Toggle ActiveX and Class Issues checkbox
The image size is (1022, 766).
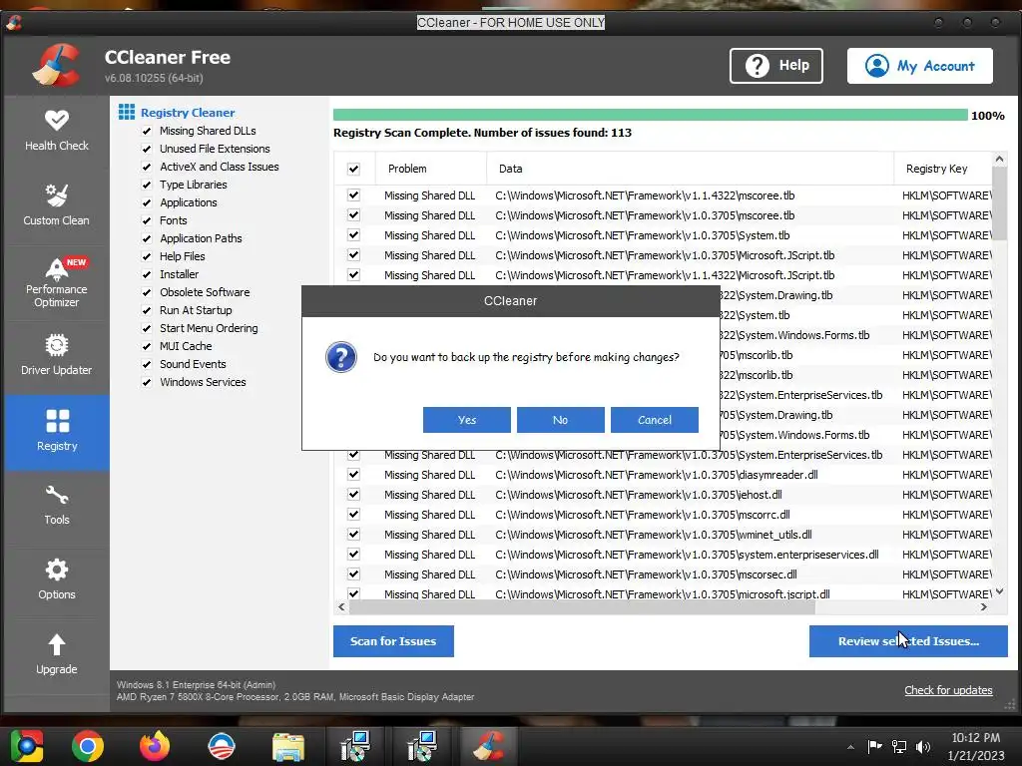147,167
